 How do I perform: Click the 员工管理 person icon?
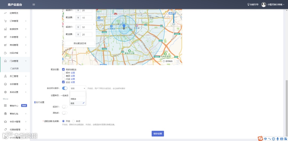click(6, 76)
